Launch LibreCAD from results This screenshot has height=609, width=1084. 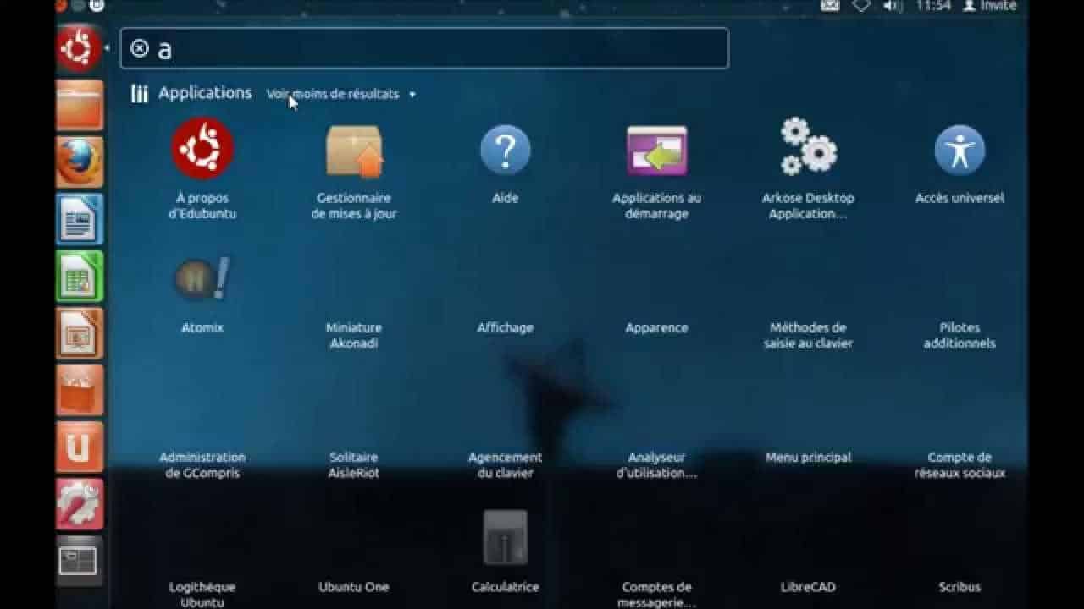tap(808, 587)
